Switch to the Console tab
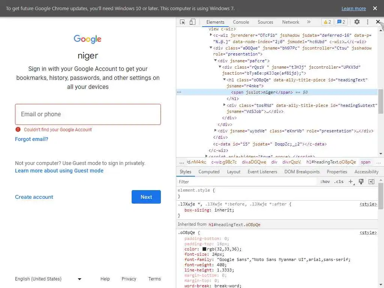Image resolution: width=384 pixels, height=288 pixels. [241, 22]
